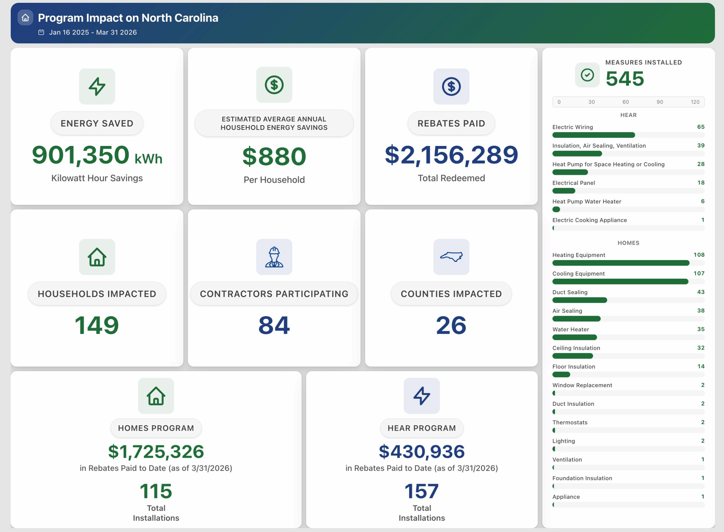Select the Contractors Participating label pill
This screenshot has width=724, height=532.
coord(274,294)
